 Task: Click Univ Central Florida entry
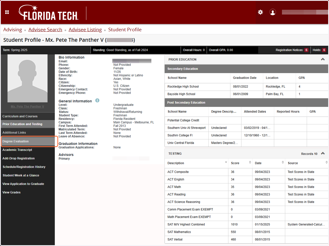pyautogui.click(x=181, y=143)
